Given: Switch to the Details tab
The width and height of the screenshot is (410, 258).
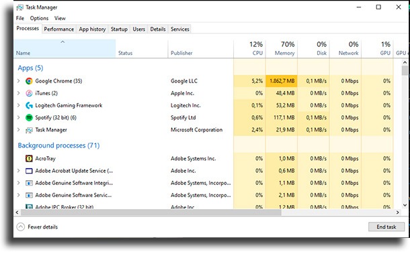Looking at the screenshot, I should click(158, 29).
